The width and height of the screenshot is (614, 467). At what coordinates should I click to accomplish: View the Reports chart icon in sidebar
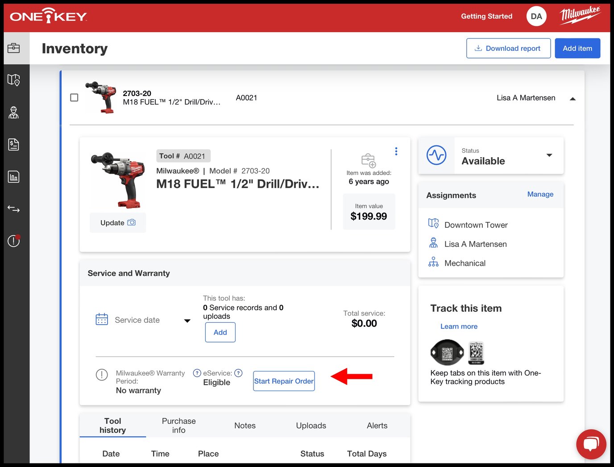[x=13, y=176]
